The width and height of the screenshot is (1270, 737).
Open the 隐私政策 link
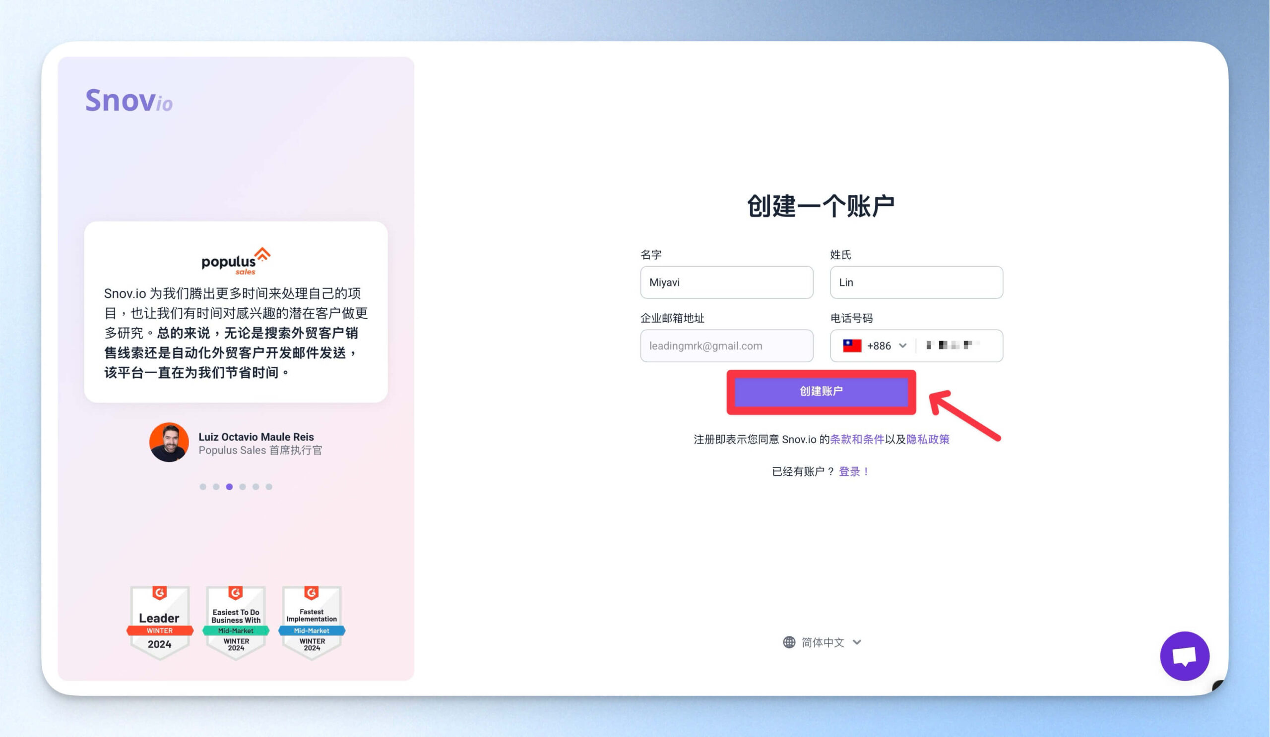(928, 440)
